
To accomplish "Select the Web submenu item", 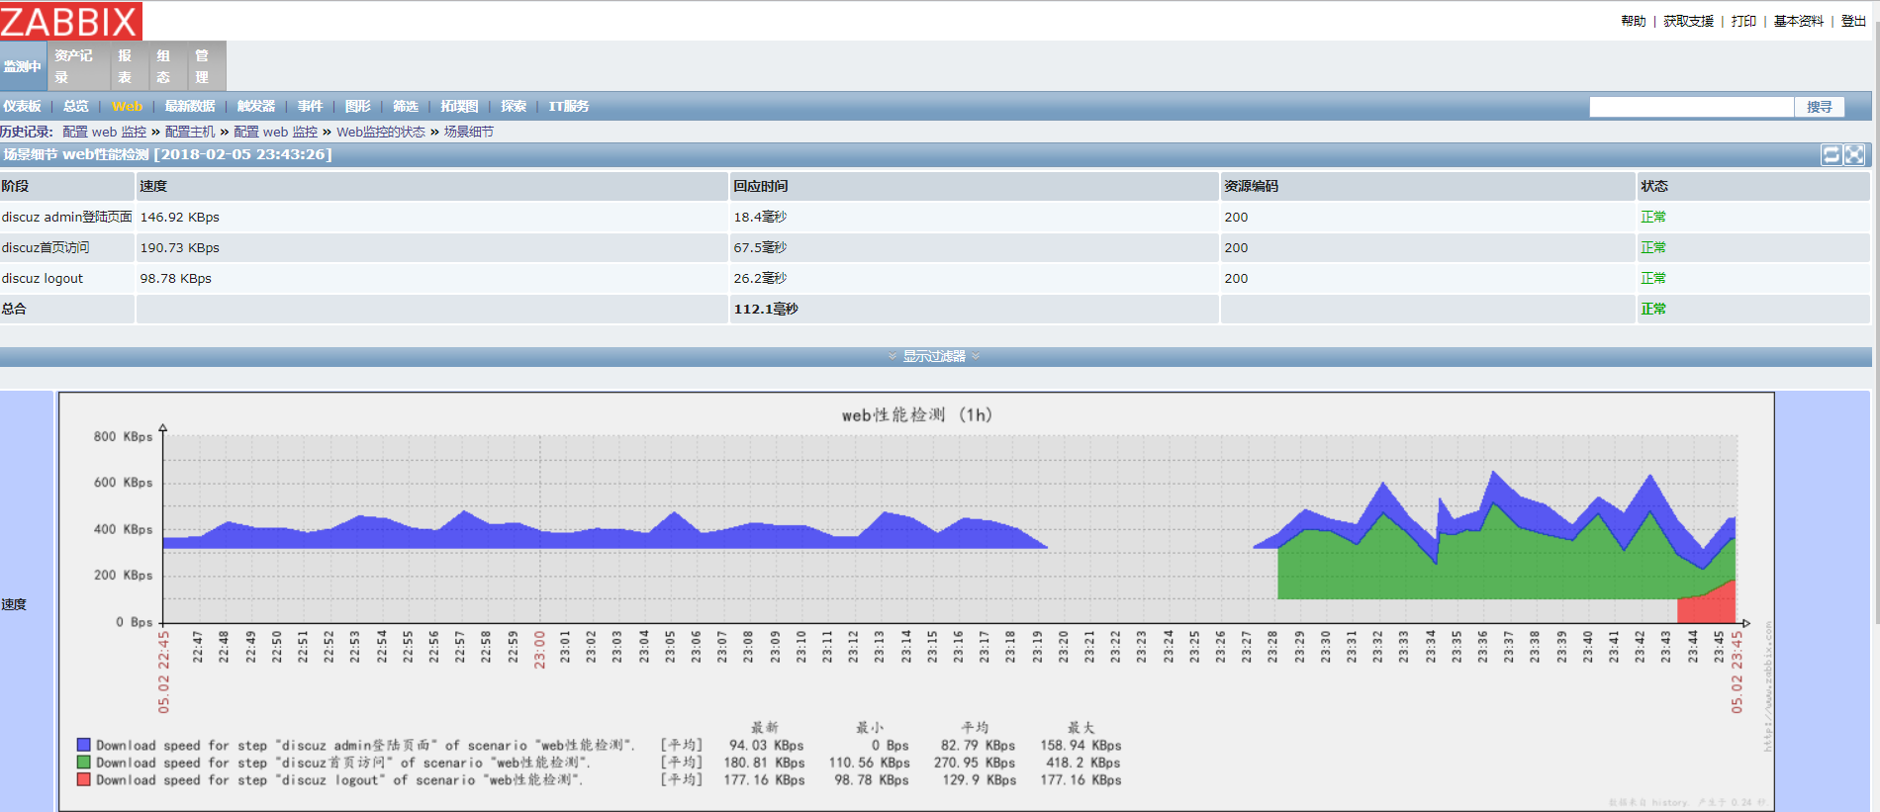I will point(127,106).
